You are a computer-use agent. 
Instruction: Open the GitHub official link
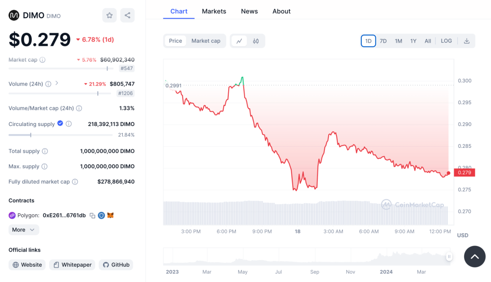pyautogui.click(x=116, y=265)
